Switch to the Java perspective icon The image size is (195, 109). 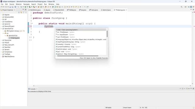click(191, 7)
